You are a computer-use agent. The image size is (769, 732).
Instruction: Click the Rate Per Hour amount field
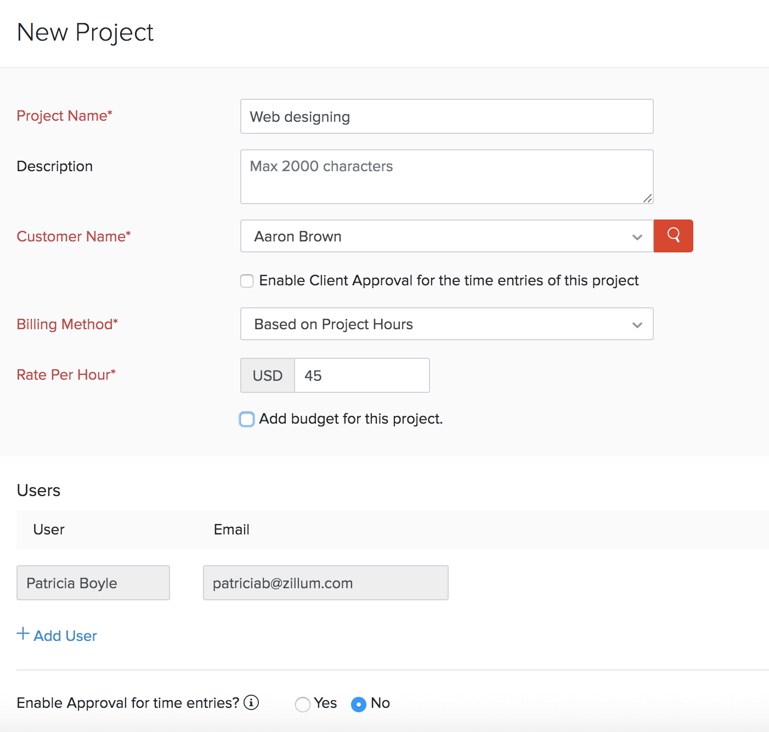[361, 375]
